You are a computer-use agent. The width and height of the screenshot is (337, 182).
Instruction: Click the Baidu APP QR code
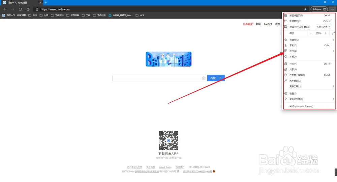click(x=168, y=140)
